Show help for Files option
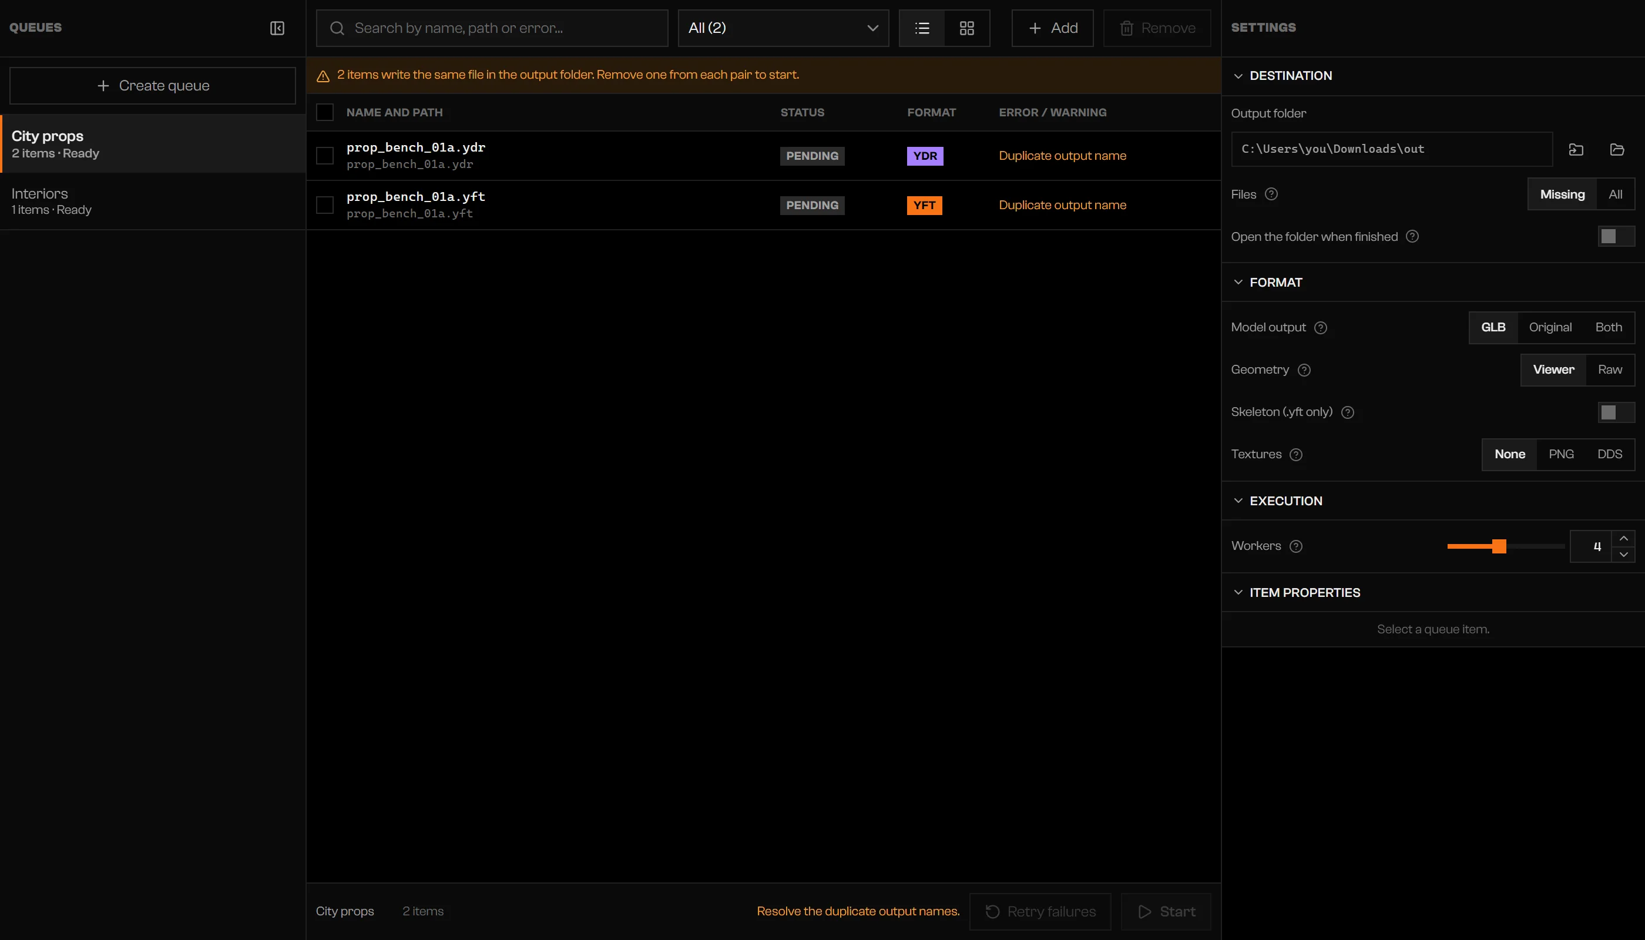Viewport: 1645px width, 940px height. click(x=1271, y=194)
